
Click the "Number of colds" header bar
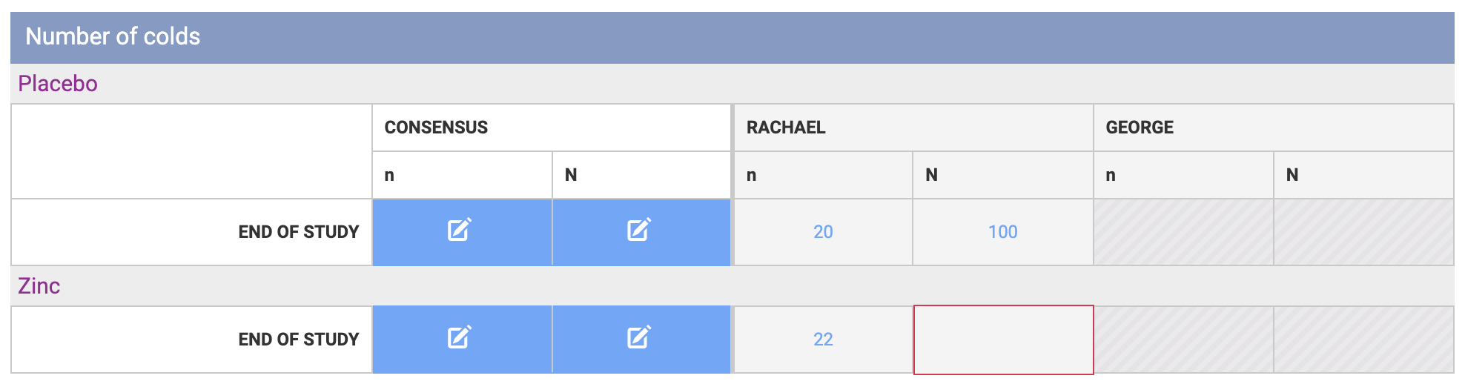pos(113,36)
